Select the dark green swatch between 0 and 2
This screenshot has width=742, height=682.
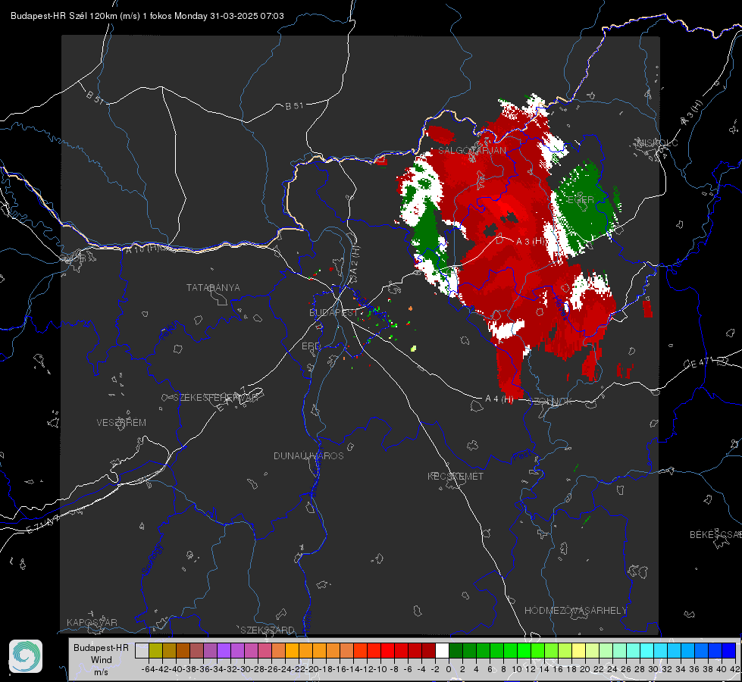click(x=456, y=650)
